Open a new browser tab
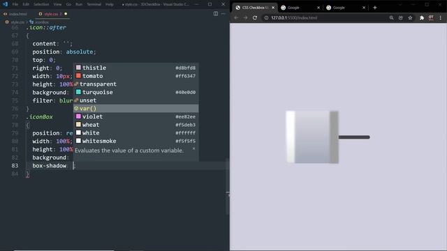This screenshot has width=447, height=251. (375, 8)
